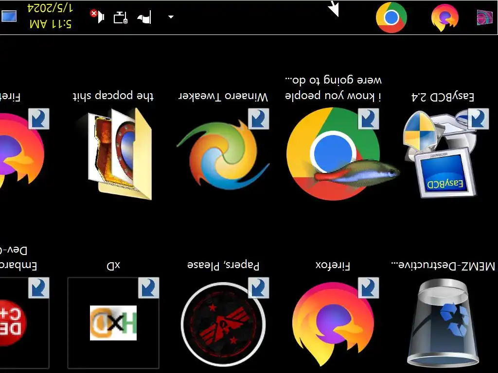The height and width of the screenshot is (373, 498).
Task: Click the Firefox icon in the taskbar
Action: click(x=445, y=17)
